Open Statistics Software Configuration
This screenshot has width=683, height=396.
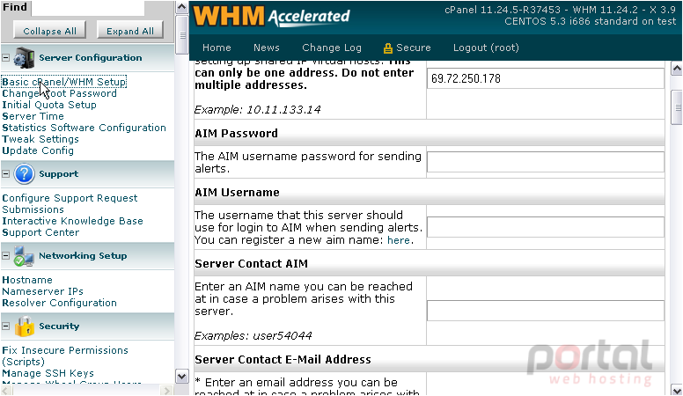coord(84,128)
